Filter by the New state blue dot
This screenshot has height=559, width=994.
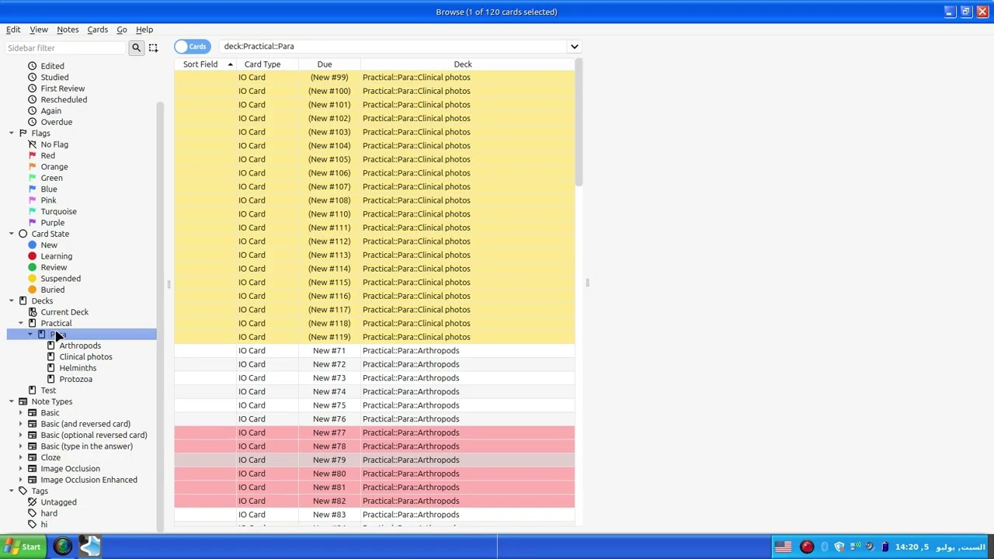click(32, 245)
